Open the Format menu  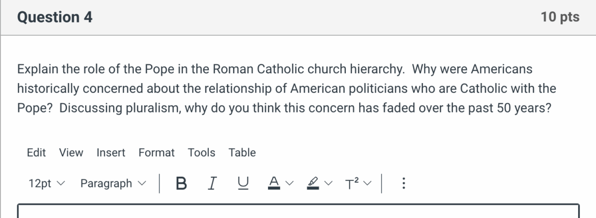(x=156, y=152)
